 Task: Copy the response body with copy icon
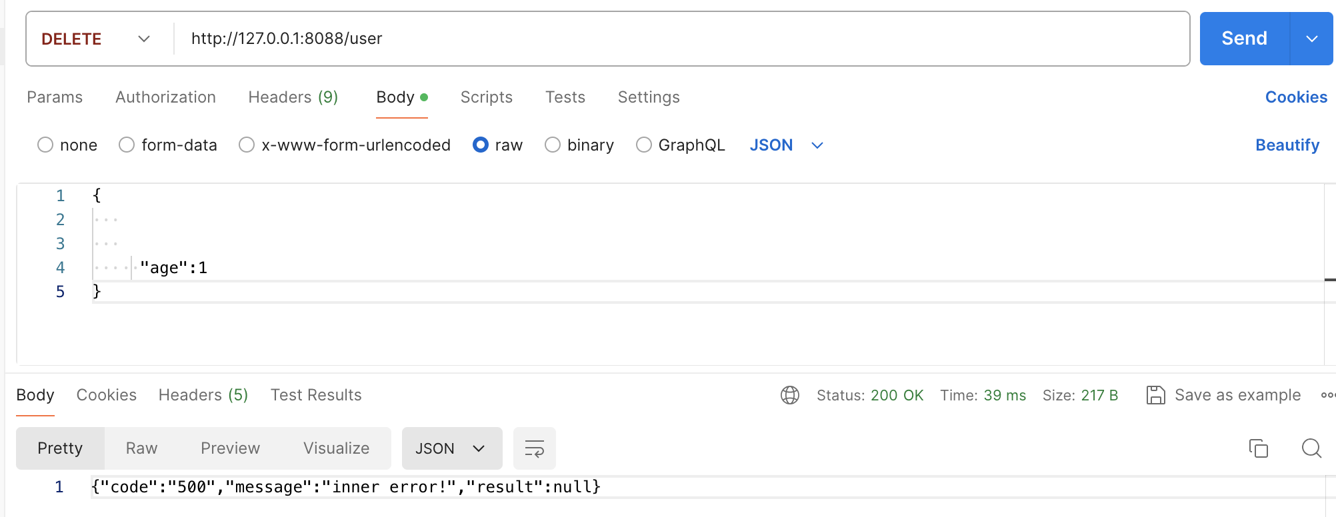click(x=1258, y=448)
